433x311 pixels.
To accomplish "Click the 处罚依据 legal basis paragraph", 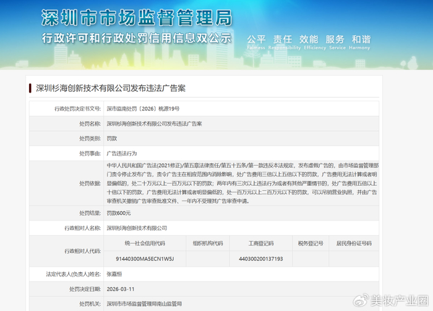I will pyautogui.click(x=240, y=183).
